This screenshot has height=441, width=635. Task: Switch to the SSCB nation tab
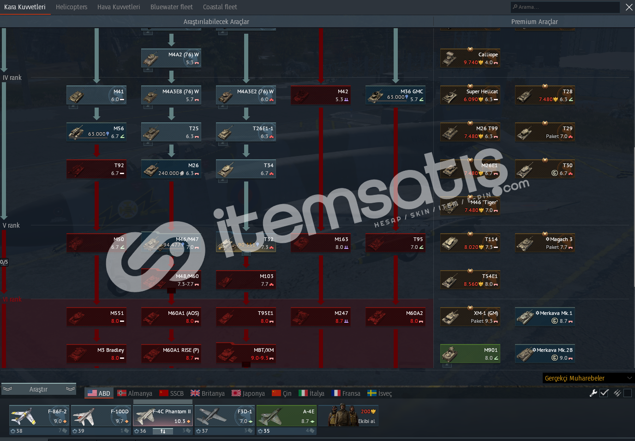tap(171, 393)
